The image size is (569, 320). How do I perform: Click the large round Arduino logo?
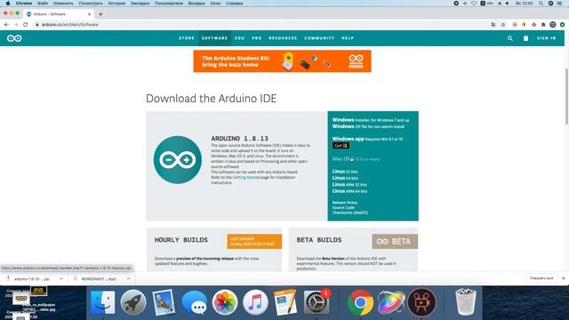(178, 160)
